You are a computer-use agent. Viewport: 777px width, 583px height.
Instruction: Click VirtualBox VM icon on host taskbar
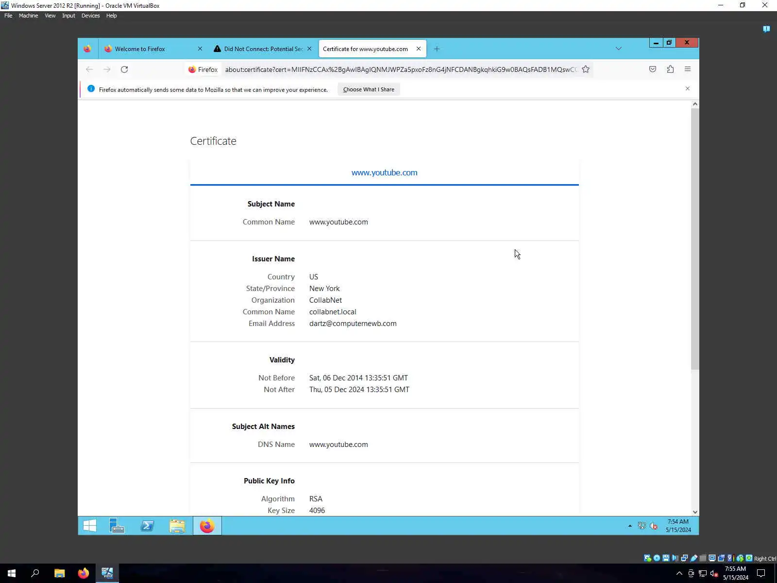[107, 573]
